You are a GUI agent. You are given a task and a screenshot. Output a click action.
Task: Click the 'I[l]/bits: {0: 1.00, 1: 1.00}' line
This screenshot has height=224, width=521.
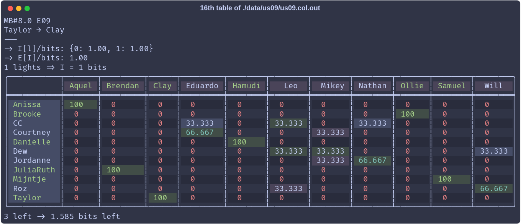[79, 49]
